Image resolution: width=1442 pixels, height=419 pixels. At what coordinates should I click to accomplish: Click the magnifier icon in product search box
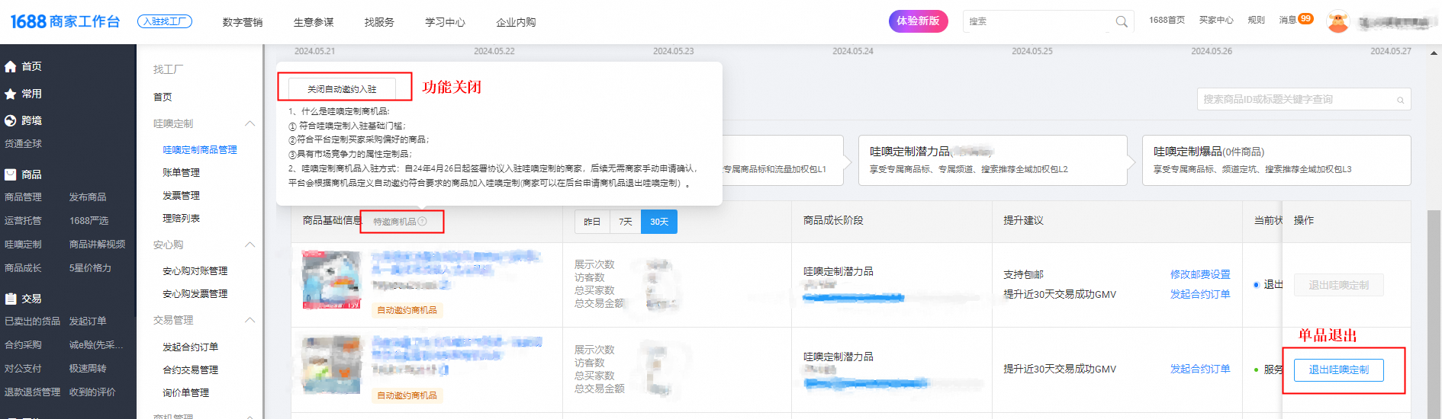pyautogui.click(x=1400, y=100)
